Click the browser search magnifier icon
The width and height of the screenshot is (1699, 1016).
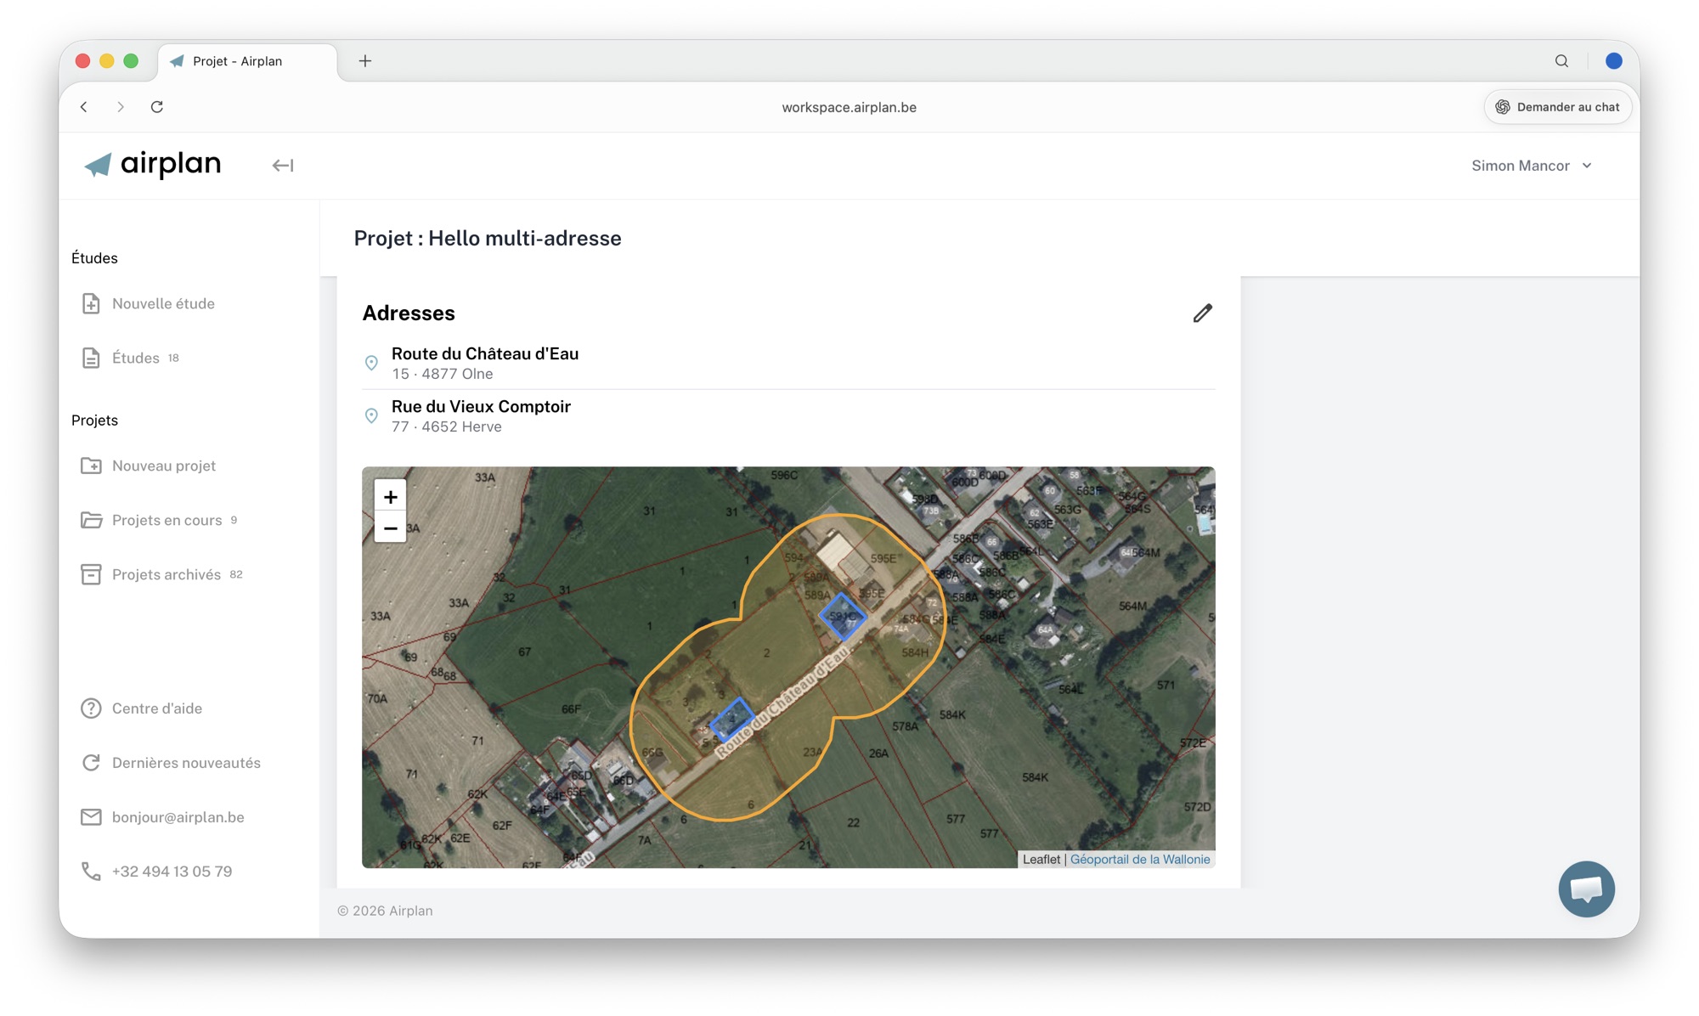(1561, 61)
